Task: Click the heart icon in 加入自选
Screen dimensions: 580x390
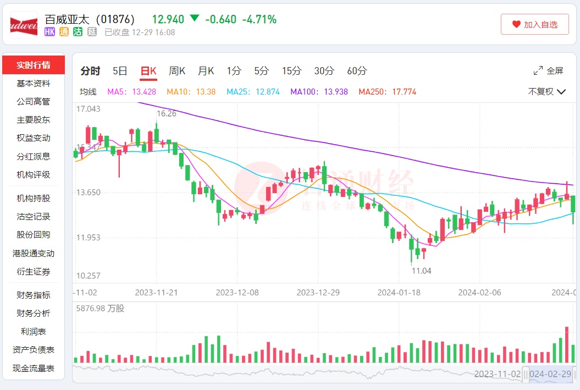Action: pyautogui.click(x=516, y=24)
